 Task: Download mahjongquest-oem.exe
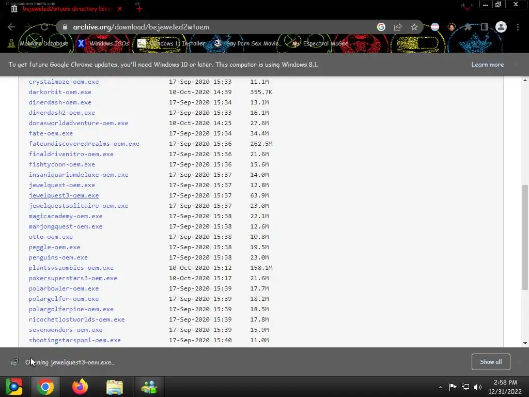(x=66, y=226)
